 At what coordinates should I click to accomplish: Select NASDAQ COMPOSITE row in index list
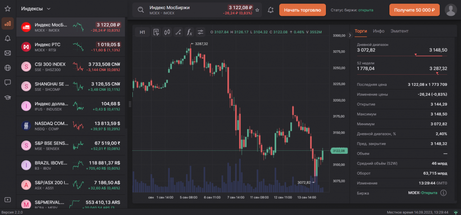[x=72, y=126]
